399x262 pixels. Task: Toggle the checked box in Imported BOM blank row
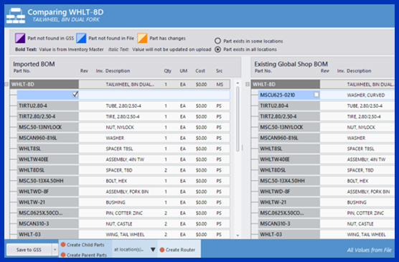pyautogui.click(x=75, y=95)
